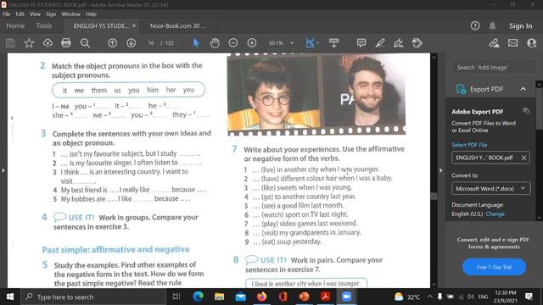Click the Select PDF File link

click(469, 145)
